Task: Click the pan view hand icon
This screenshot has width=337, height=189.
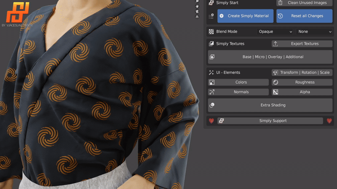Action: pos(197,7)
